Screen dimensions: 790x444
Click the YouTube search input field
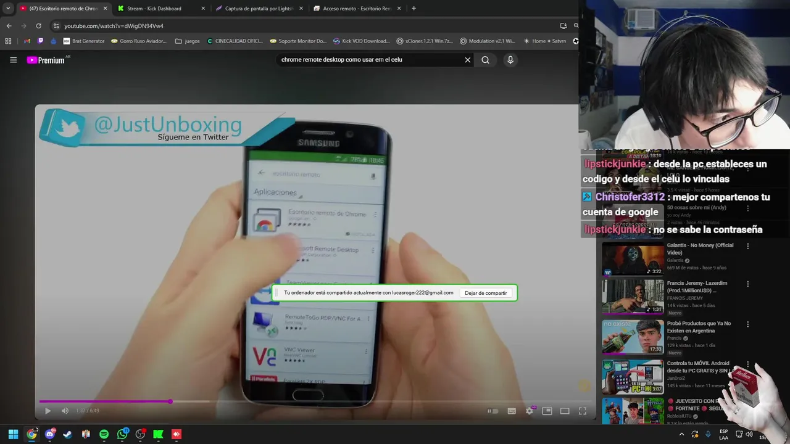pos(370,60)
